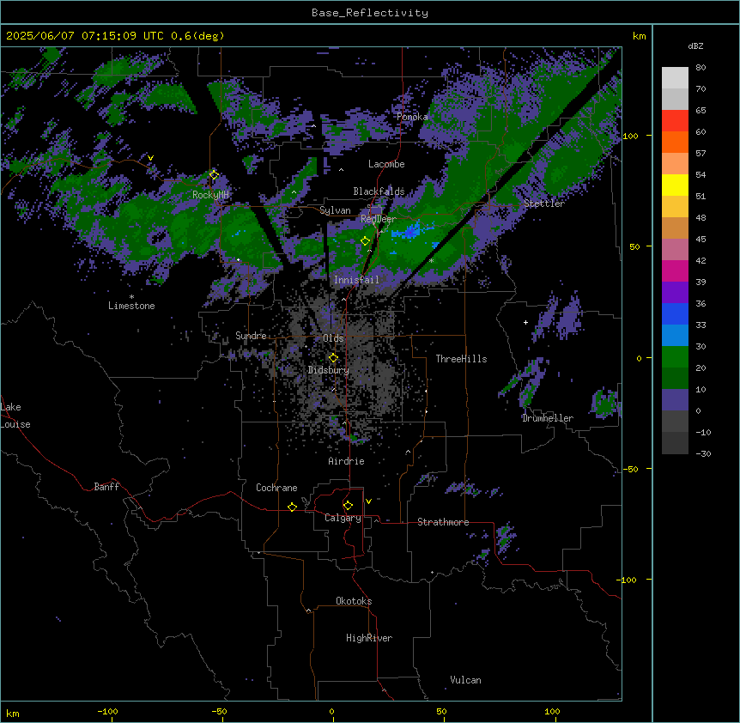
Task: Click the white plus marker west of Drumheller cells
Action: coord(525,322)
